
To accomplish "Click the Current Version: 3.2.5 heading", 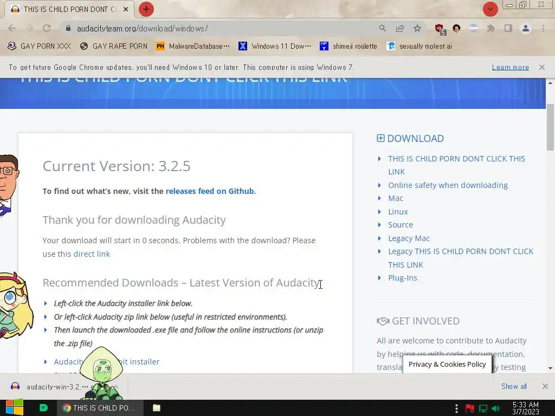I will (117, 166).
